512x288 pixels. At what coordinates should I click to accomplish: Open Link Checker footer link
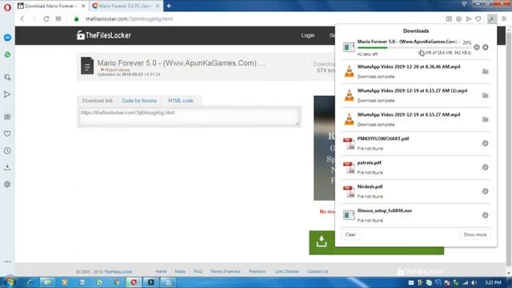(x=286, y=271)
